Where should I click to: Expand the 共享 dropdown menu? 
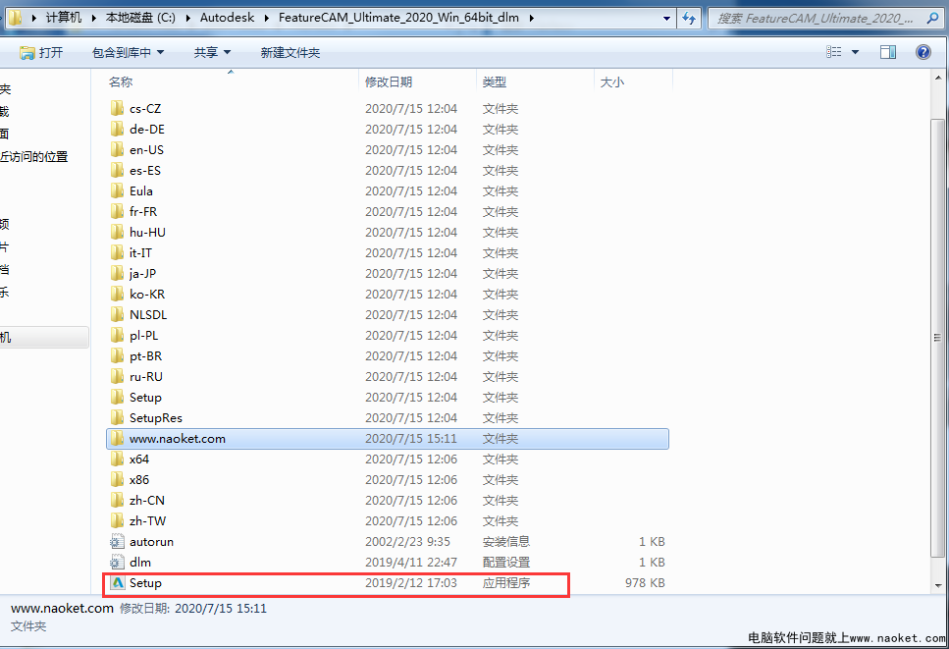coord(227,53)
